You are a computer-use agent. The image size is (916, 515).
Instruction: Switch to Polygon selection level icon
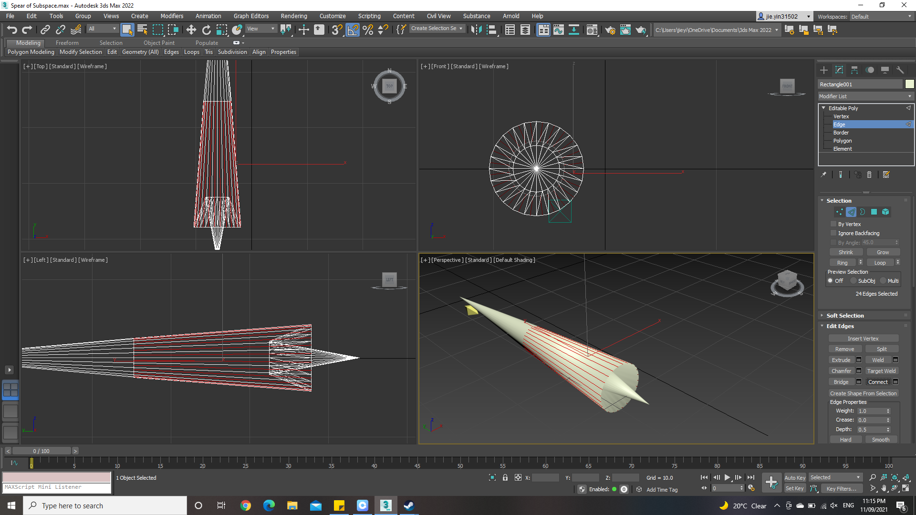tap(874, 212)
